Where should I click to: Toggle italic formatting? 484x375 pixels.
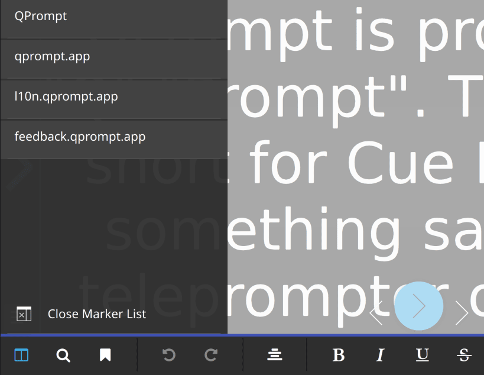[381, 355]
